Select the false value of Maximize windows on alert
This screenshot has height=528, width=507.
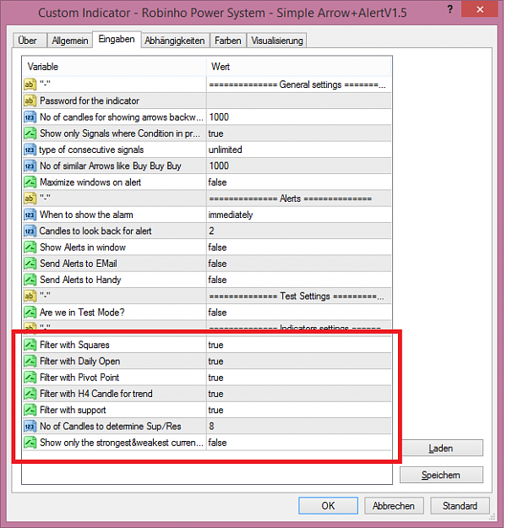299,182
